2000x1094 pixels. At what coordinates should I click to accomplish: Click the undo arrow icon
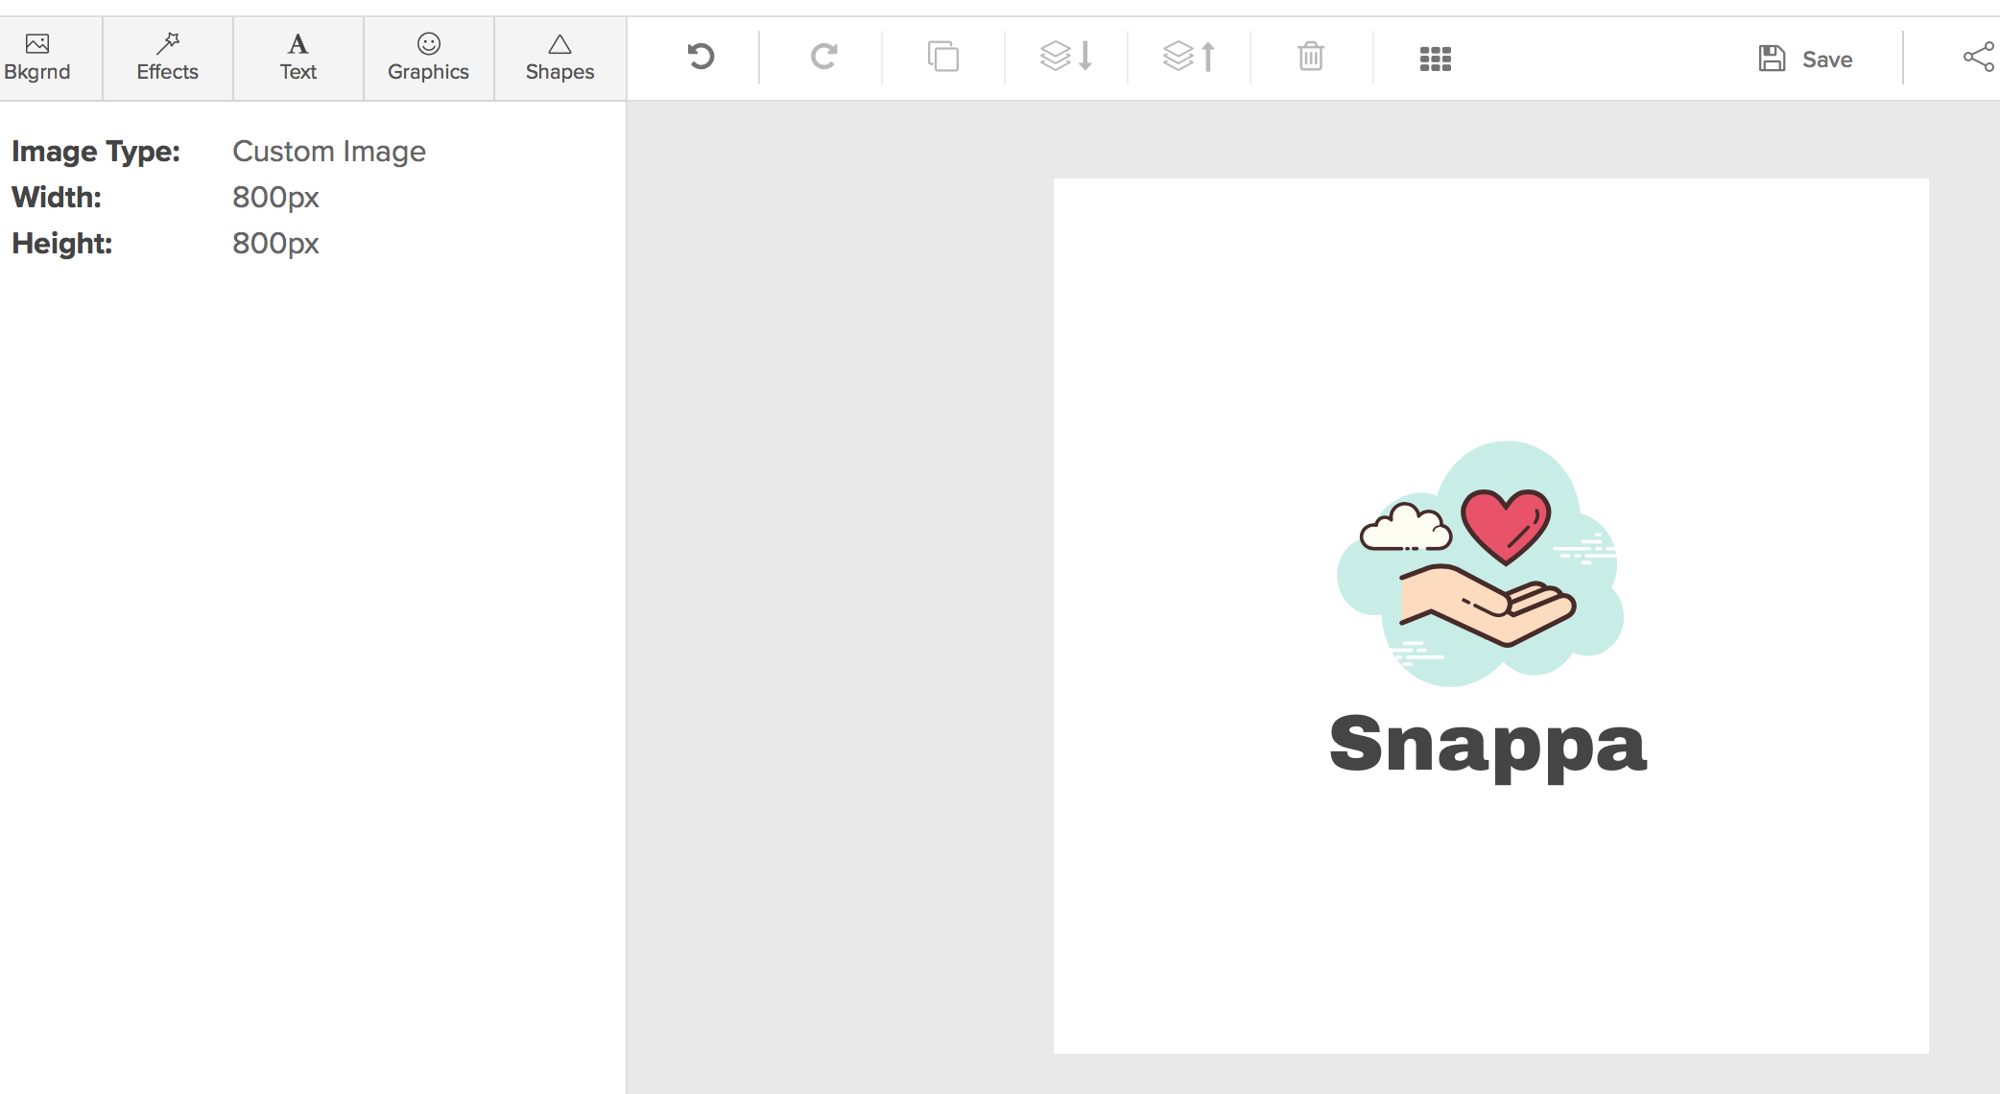(702, 57)
